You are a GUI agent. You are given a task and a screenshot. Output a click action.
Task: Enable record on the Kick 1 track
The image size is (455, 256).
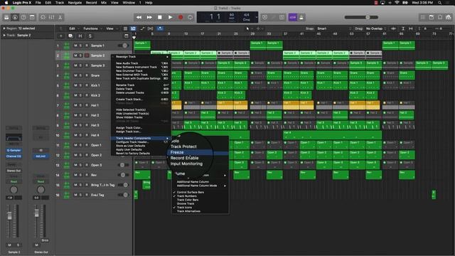point(87,85)
